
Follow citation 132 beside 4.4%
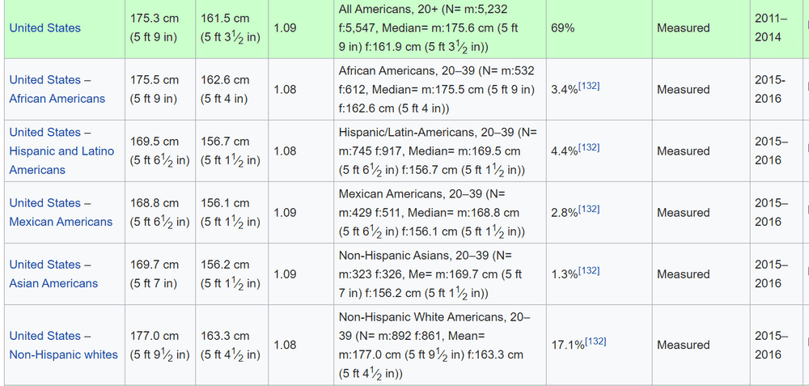[x=589, y=147]
